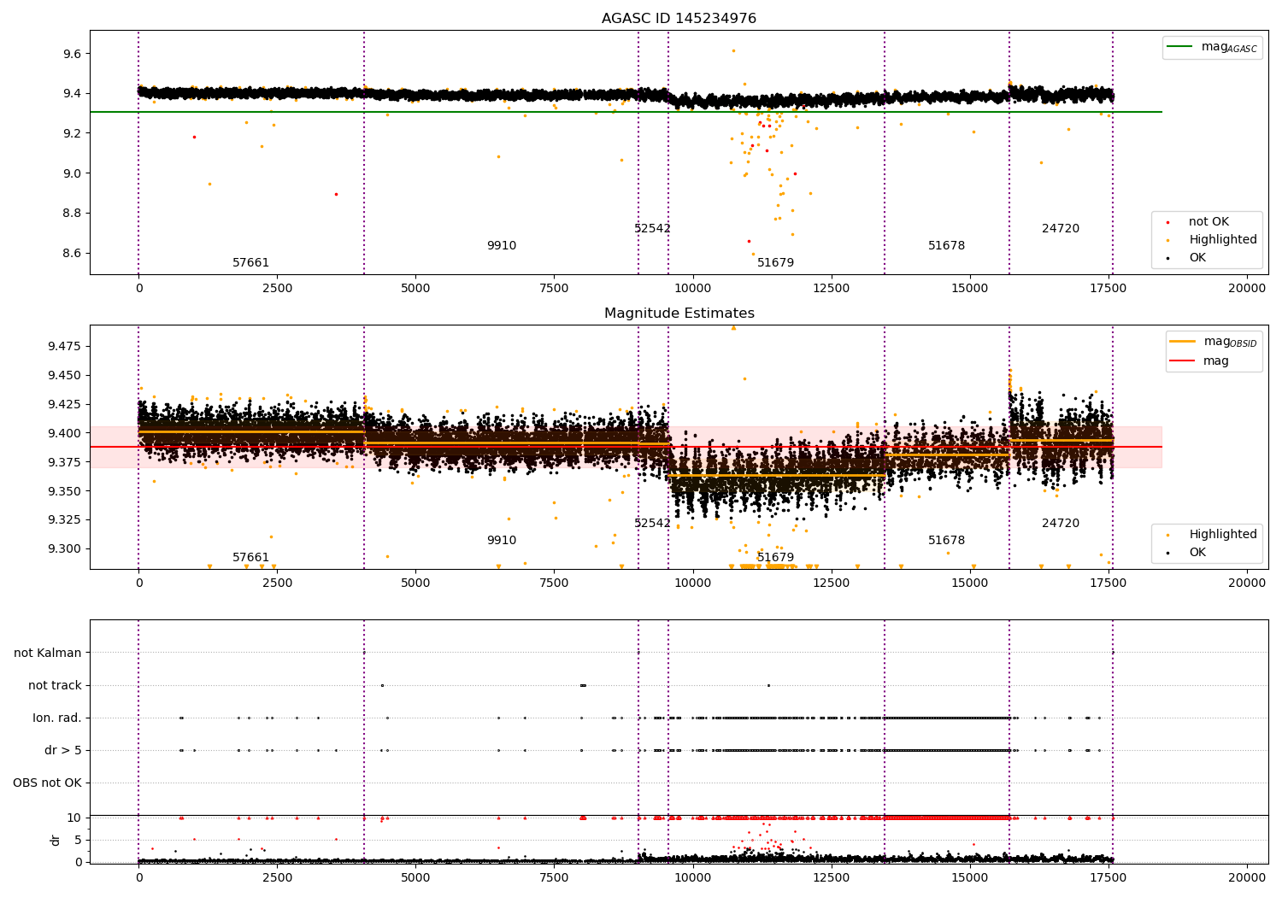Click the 'Magnitude Estimates' subplot title
The width and height of the screenshot is (1282, 897).
coord(679,314)
